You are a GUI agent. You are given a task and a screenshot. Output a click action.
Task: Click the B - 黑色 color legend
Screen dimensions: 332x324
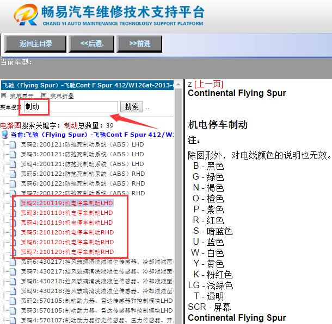208,166
